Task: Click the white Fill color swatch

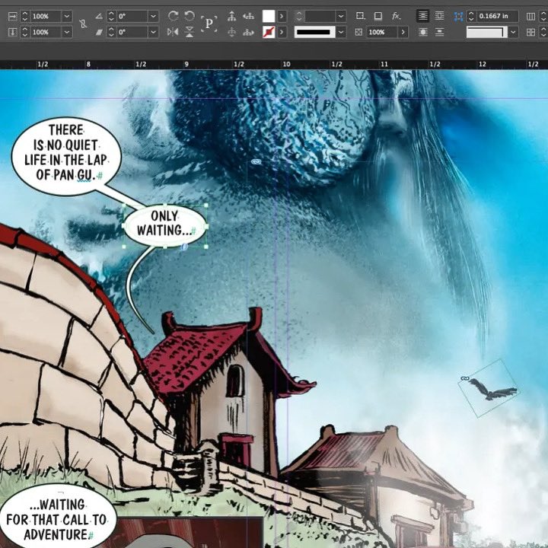Action: [x=269, y=16]
